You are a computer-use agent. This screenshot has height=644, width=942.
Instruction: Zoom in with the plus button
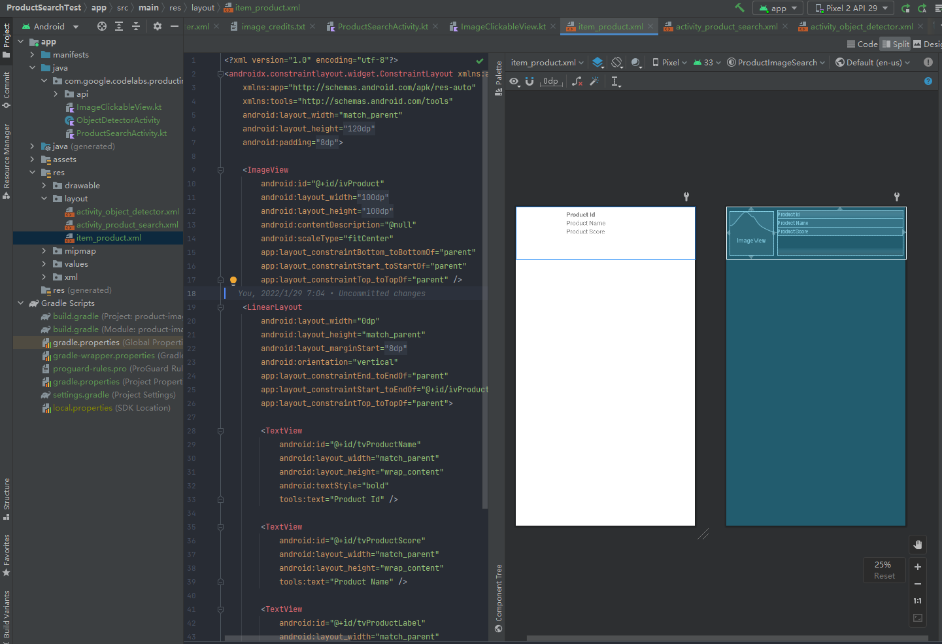[918, 567]
